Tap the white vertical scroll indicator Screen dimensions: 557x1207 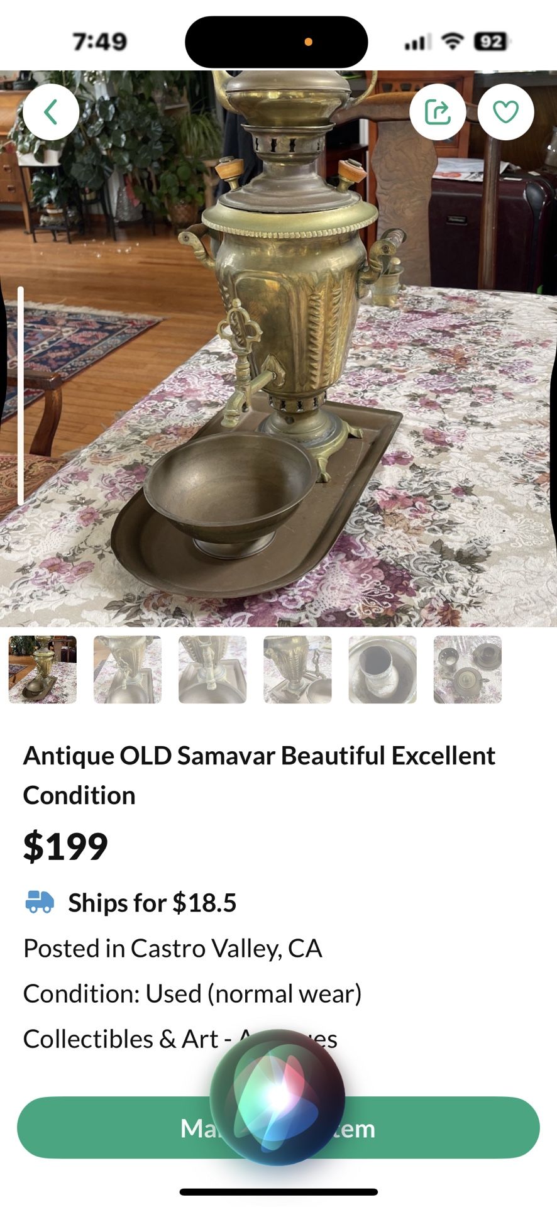pos(21,395)
